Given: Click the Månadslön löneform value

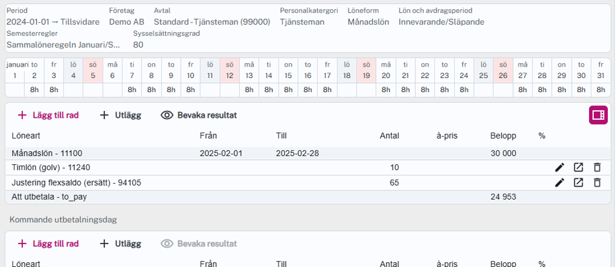Looking at the screenshot, I should [368, 22].
